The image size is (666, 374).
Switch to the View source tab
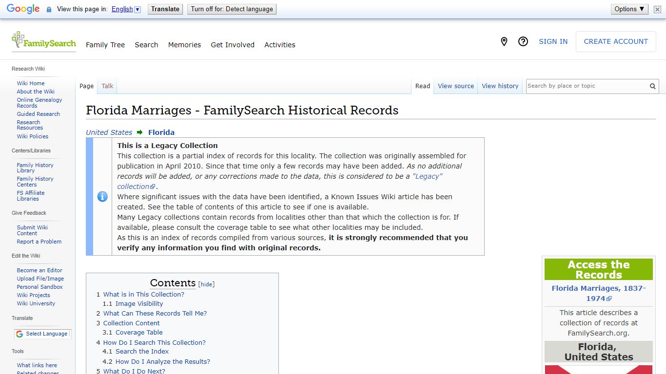click(x=456, y=86)
